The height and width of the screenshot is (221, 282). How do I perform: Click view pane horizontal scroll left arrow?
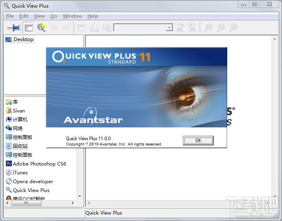(x=89, y=203)
